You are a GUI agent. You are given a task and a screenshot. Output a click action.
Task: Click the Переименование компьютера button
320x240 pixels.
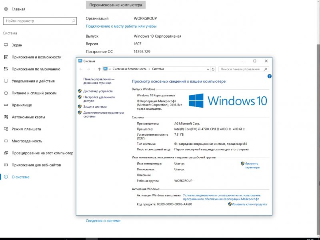(116, 5)
